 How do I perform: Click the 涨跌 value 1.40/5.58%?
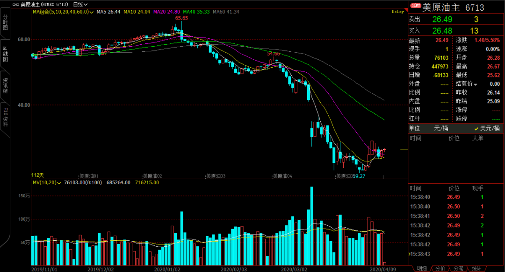tap(487, 40)
